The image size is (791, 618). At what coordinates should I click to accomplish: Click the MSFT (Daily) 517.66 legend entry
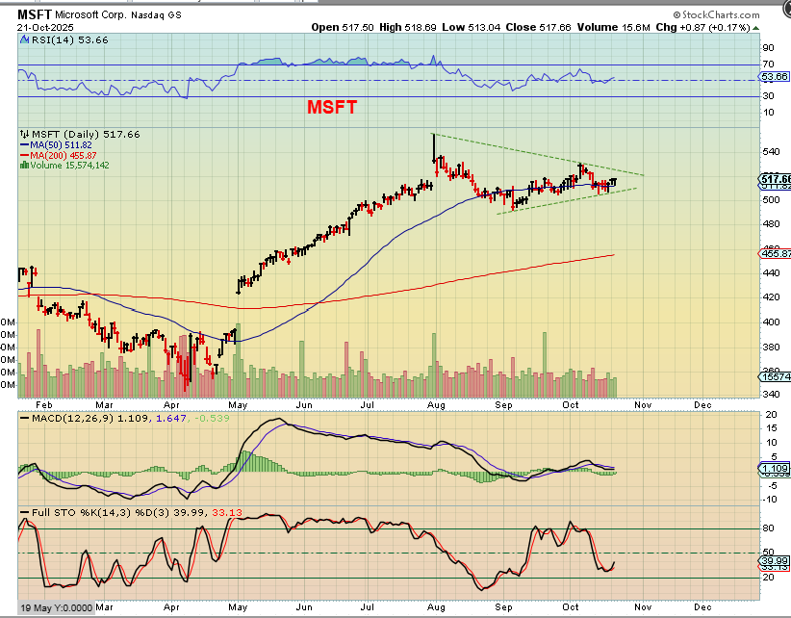pyautogui.click(x=86, y=134)
